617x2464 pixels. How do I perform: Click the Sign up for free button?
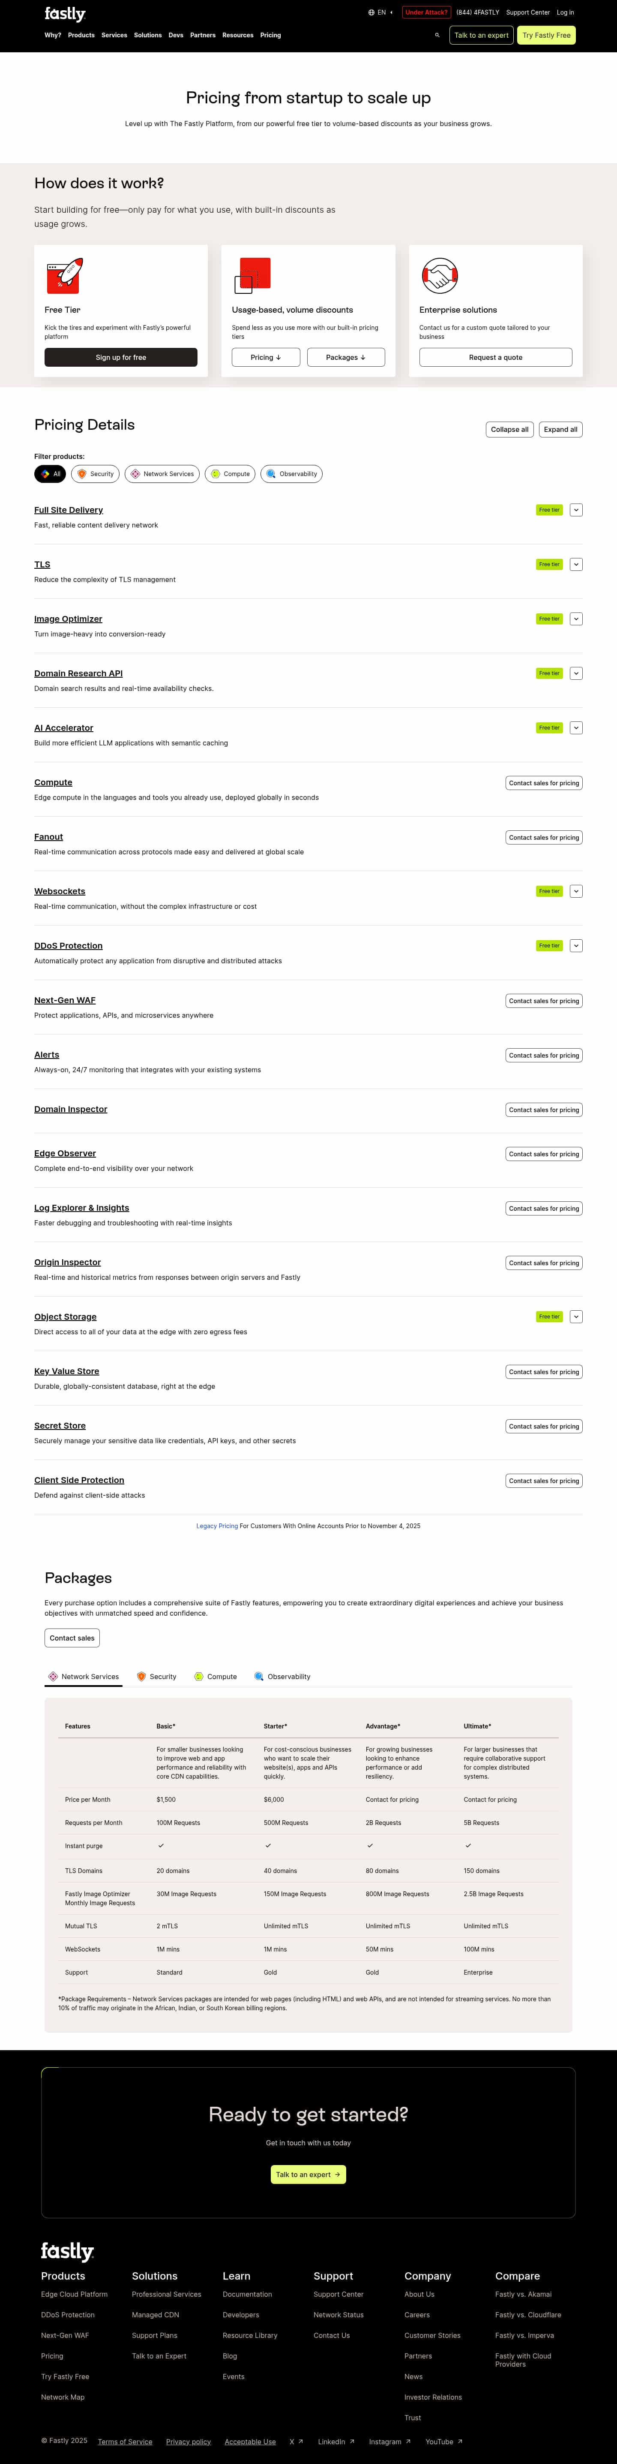[120, 358]
